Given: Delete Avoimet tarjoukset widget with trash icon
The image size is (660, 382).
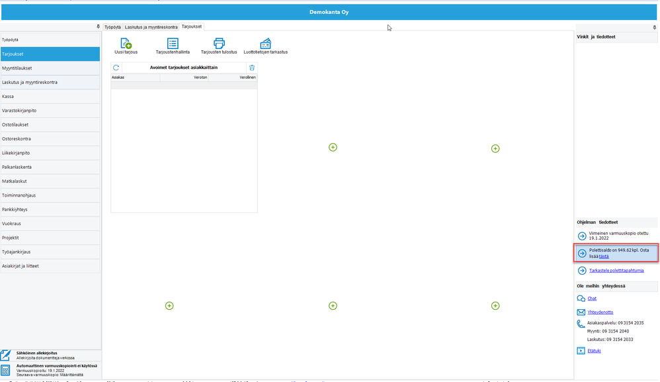Looking at the screenshot, I should [x=252, y=68].
